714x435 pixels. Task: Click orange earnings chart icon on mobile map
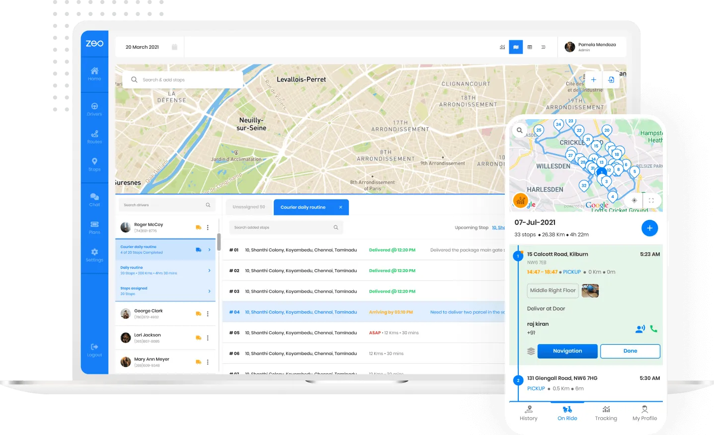click(520, 201)
